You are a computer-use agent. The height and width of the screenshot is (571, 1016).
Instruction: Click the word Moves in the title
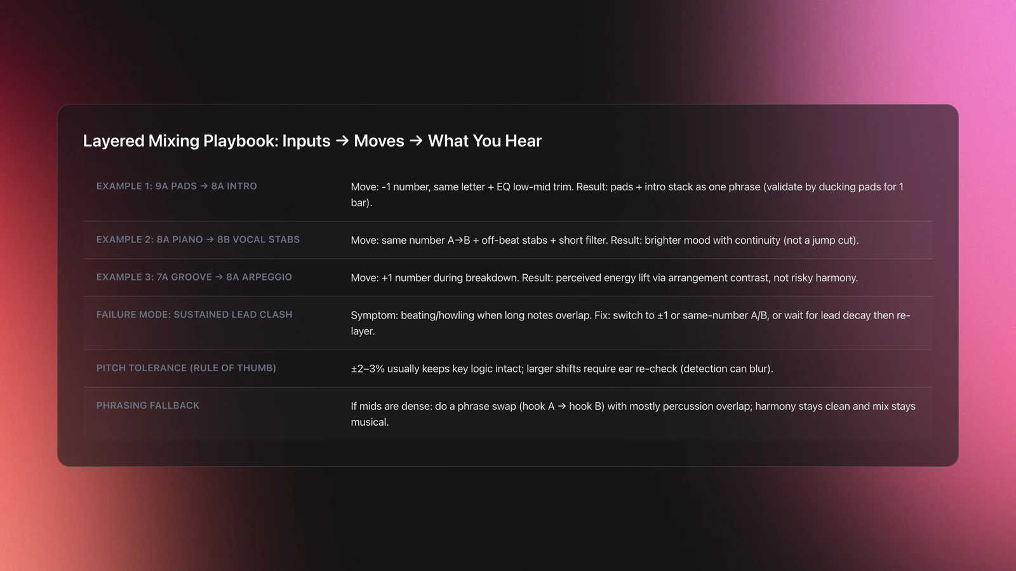(x=379, y=141)
